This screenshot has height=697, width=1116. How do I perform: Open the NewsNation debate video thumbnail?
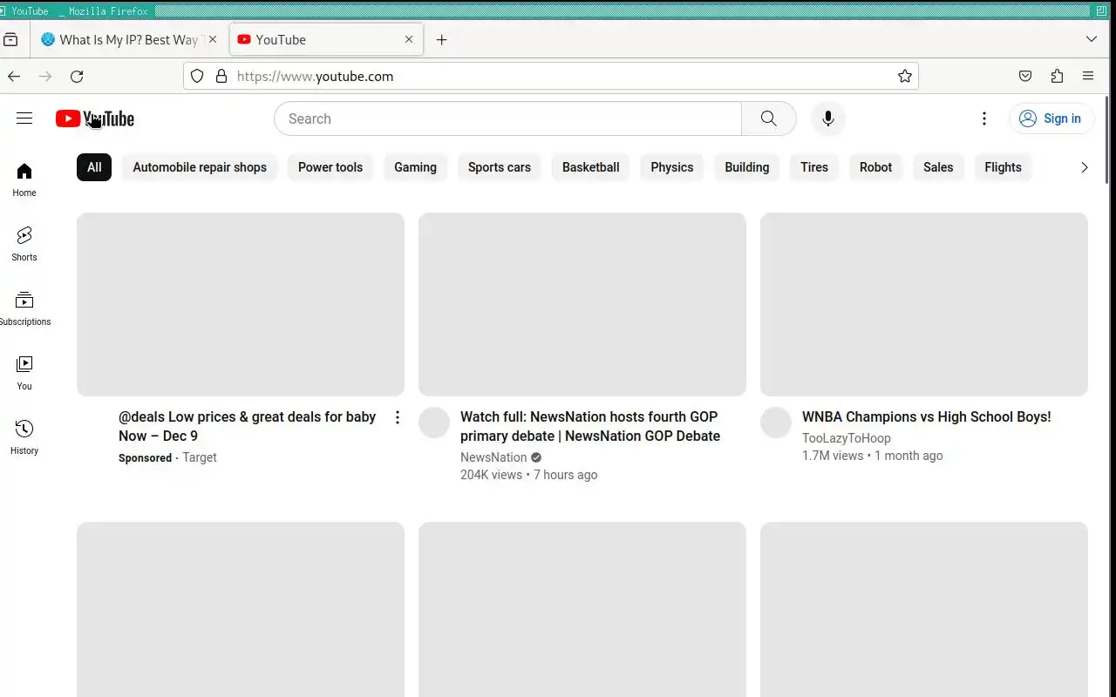(582, 304)
